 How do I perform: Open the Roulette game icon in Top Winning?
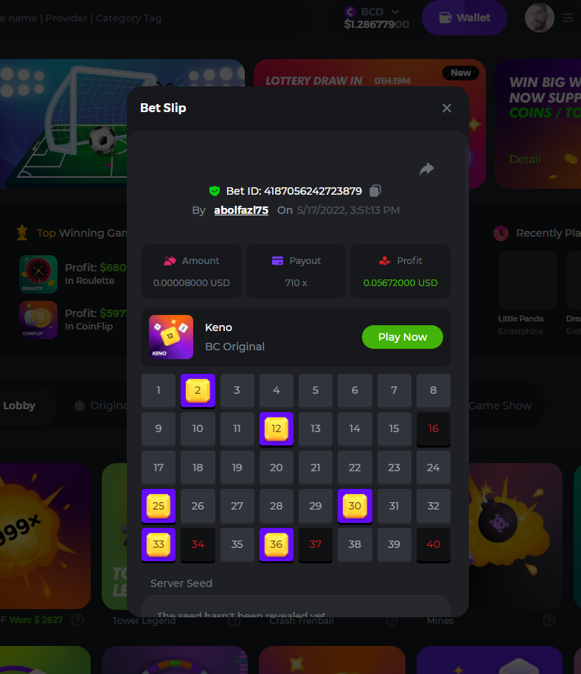38,274
